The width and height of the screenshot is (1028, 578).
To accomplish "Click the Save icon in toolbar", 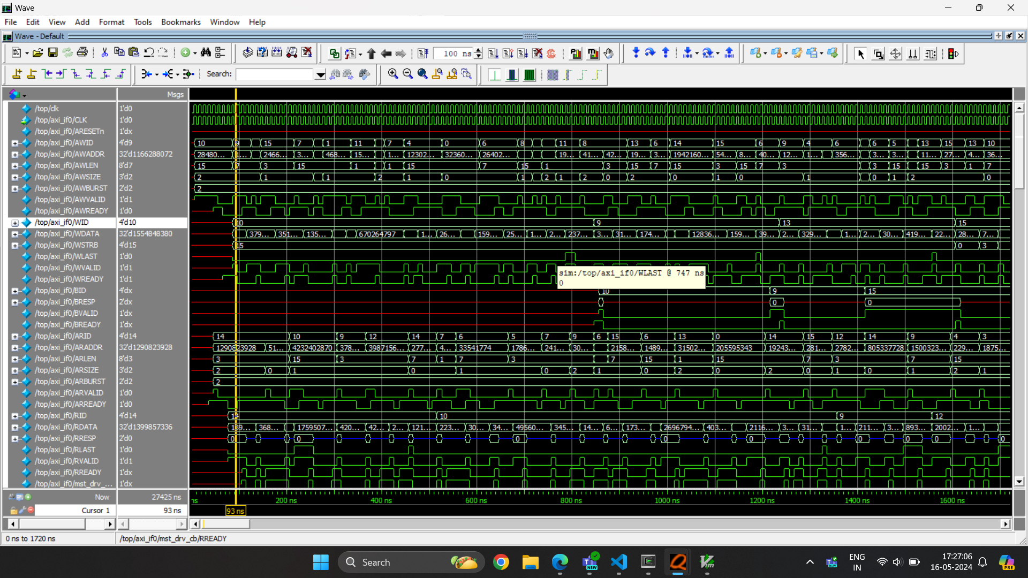I will [52, 53].
